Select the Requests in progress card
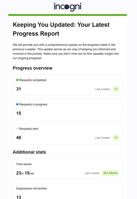137x199 pixels. coord(67,110)
